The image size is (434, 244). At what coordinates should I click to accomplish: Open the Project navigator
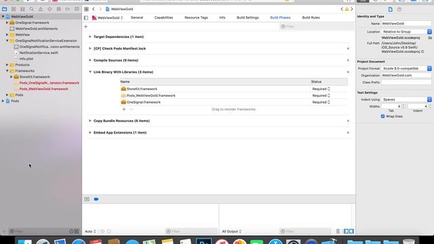5,9
